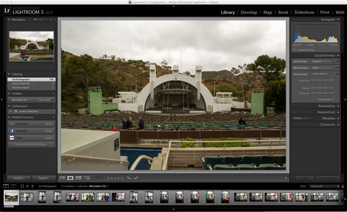Set flag as picked
The height and width of the screenshot is (212, 347).
97,178
